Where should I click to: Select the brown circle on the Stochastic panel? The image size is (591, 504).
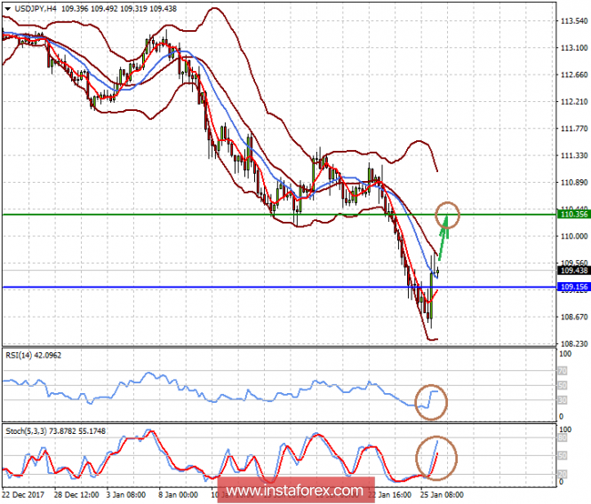coord(438,458)
